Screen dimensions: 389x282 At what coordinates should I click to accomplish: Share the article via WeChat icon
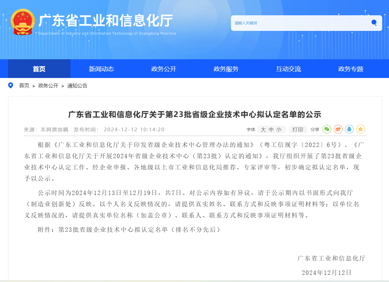coord(327,129)
